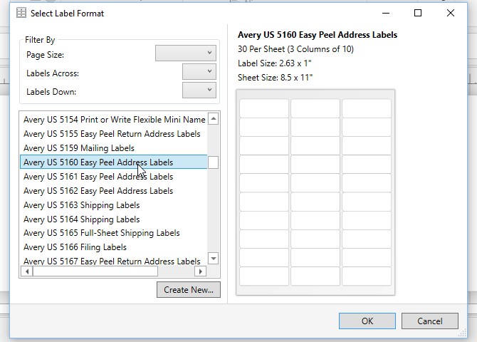Close the Select Label Format dialog
Screen dimensions: 477x342
click(451, 13)
